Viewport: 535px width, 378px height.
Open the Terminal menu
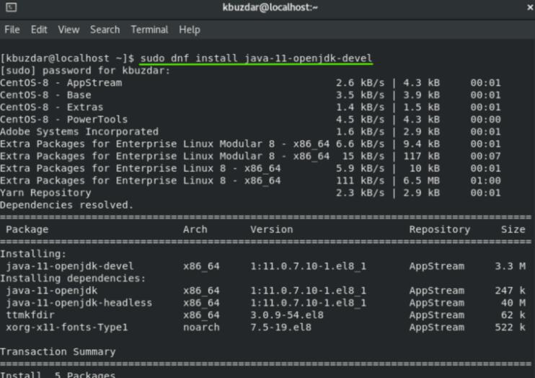click(x=149, y=30)
